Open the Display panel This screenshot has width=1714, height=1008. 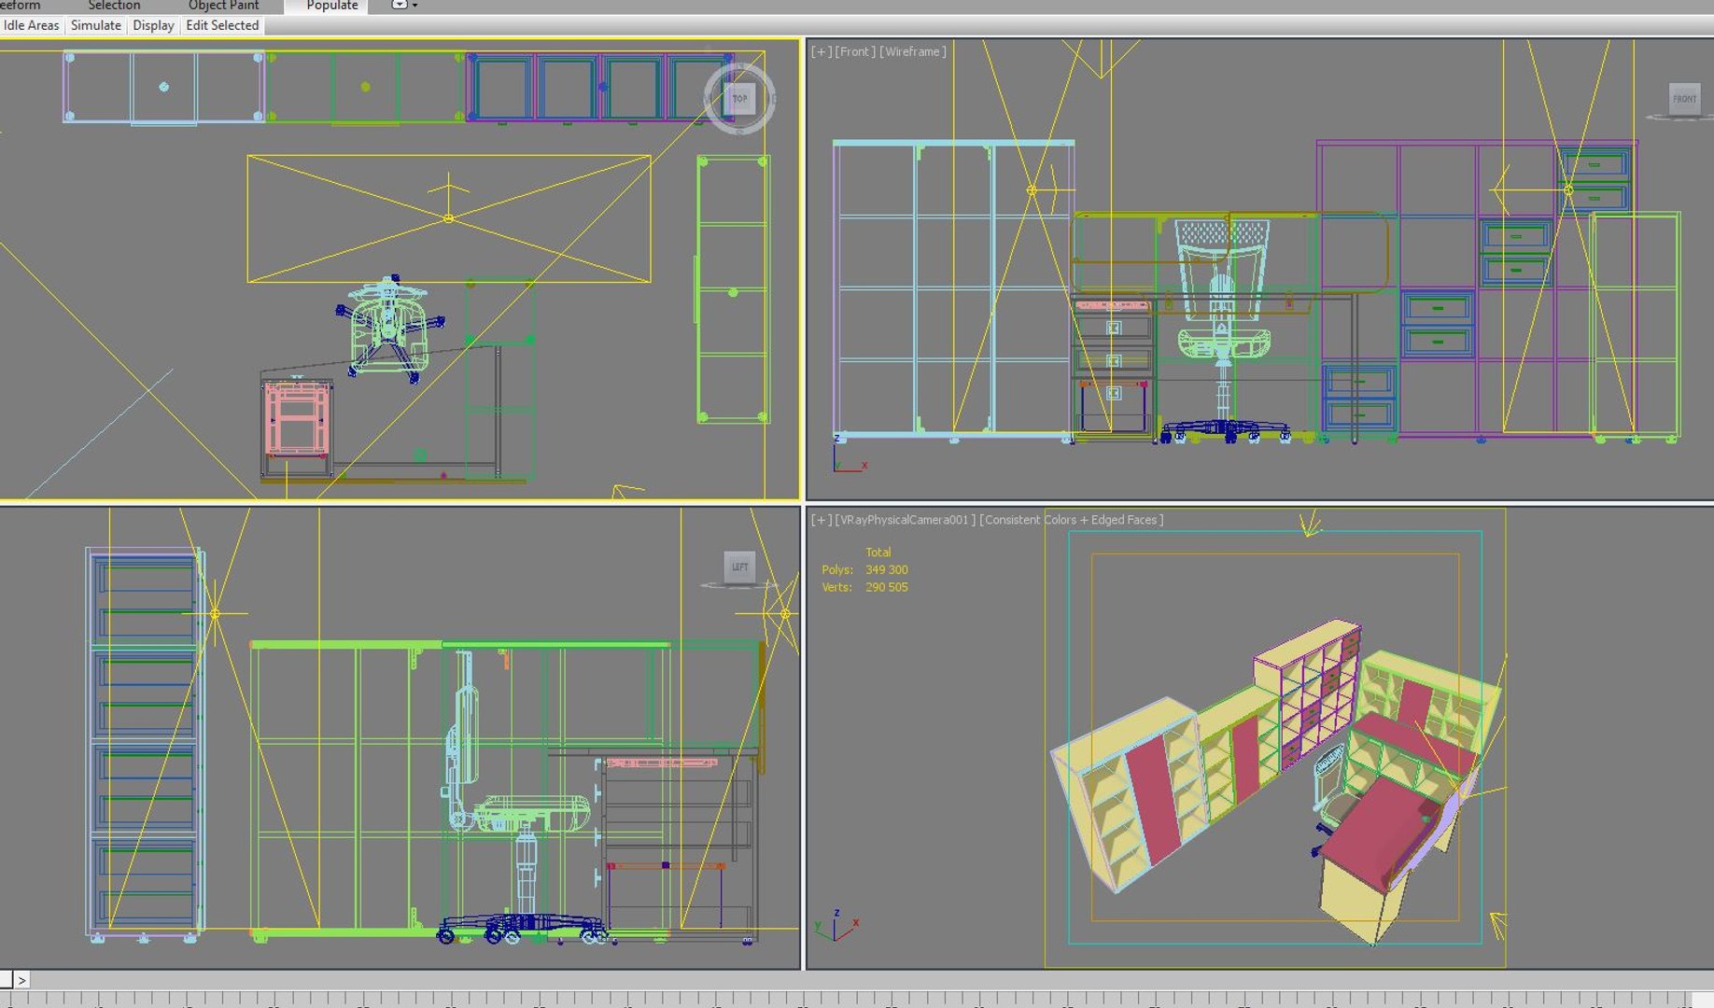click(153, 25)
